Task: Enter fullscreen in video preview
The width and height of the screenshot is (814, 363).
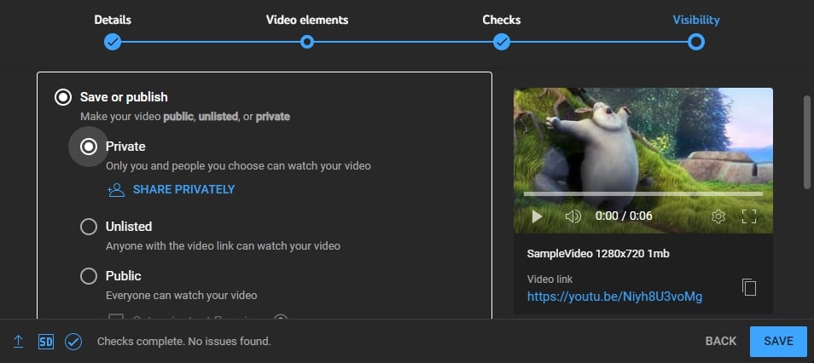Action: pos(748,216)
